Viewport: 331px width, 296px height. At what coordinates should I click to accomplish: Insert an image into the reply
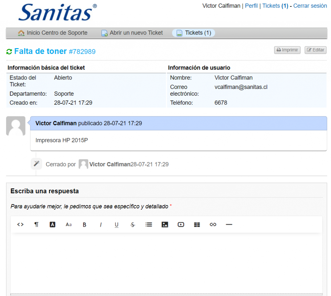pos(165,225)
